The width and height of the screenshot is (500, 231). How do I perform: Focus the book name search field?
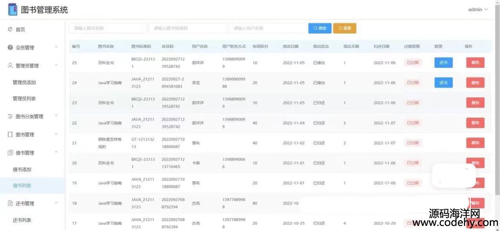107,28
